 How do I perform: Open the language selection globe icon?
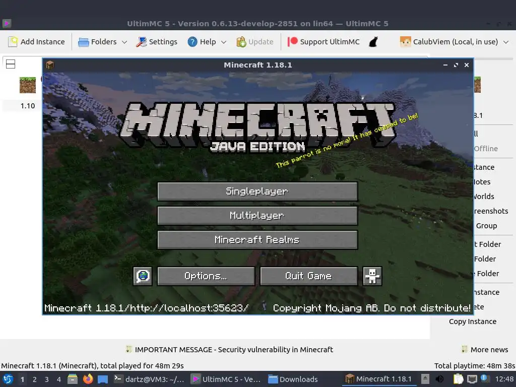point(143,276)
